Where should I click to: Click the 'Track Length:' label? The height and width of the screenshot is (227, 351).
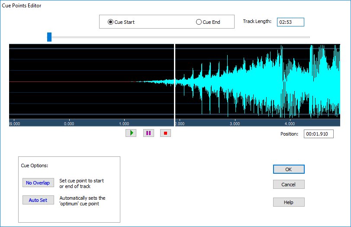257,21
